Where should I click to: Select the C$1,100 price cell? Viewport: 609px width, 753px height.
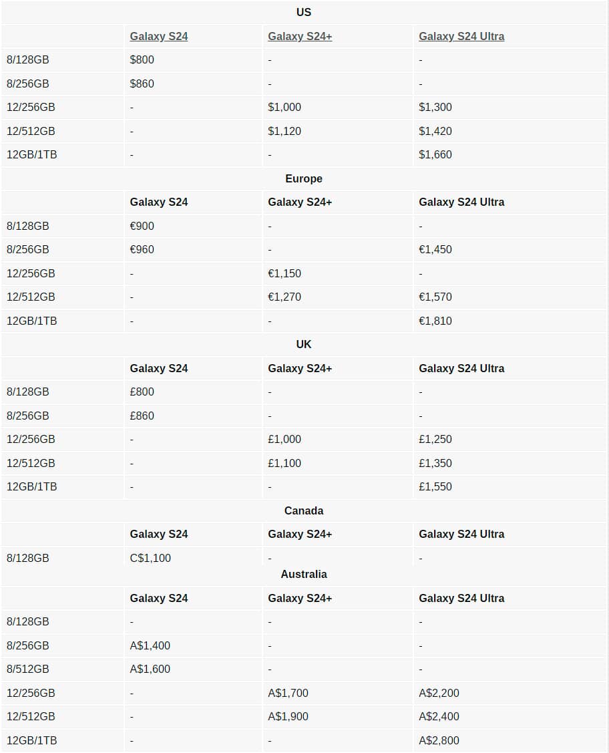(150, 558)
